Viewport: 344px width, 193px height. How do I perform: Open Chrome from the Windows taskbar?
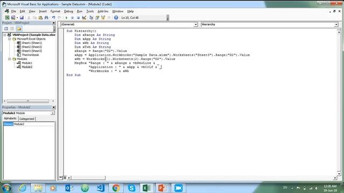[x=116, y=188]
